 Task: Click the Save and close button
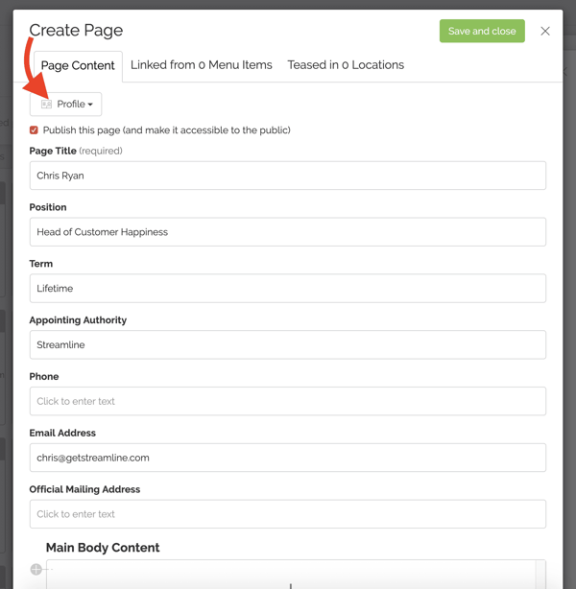482,31
